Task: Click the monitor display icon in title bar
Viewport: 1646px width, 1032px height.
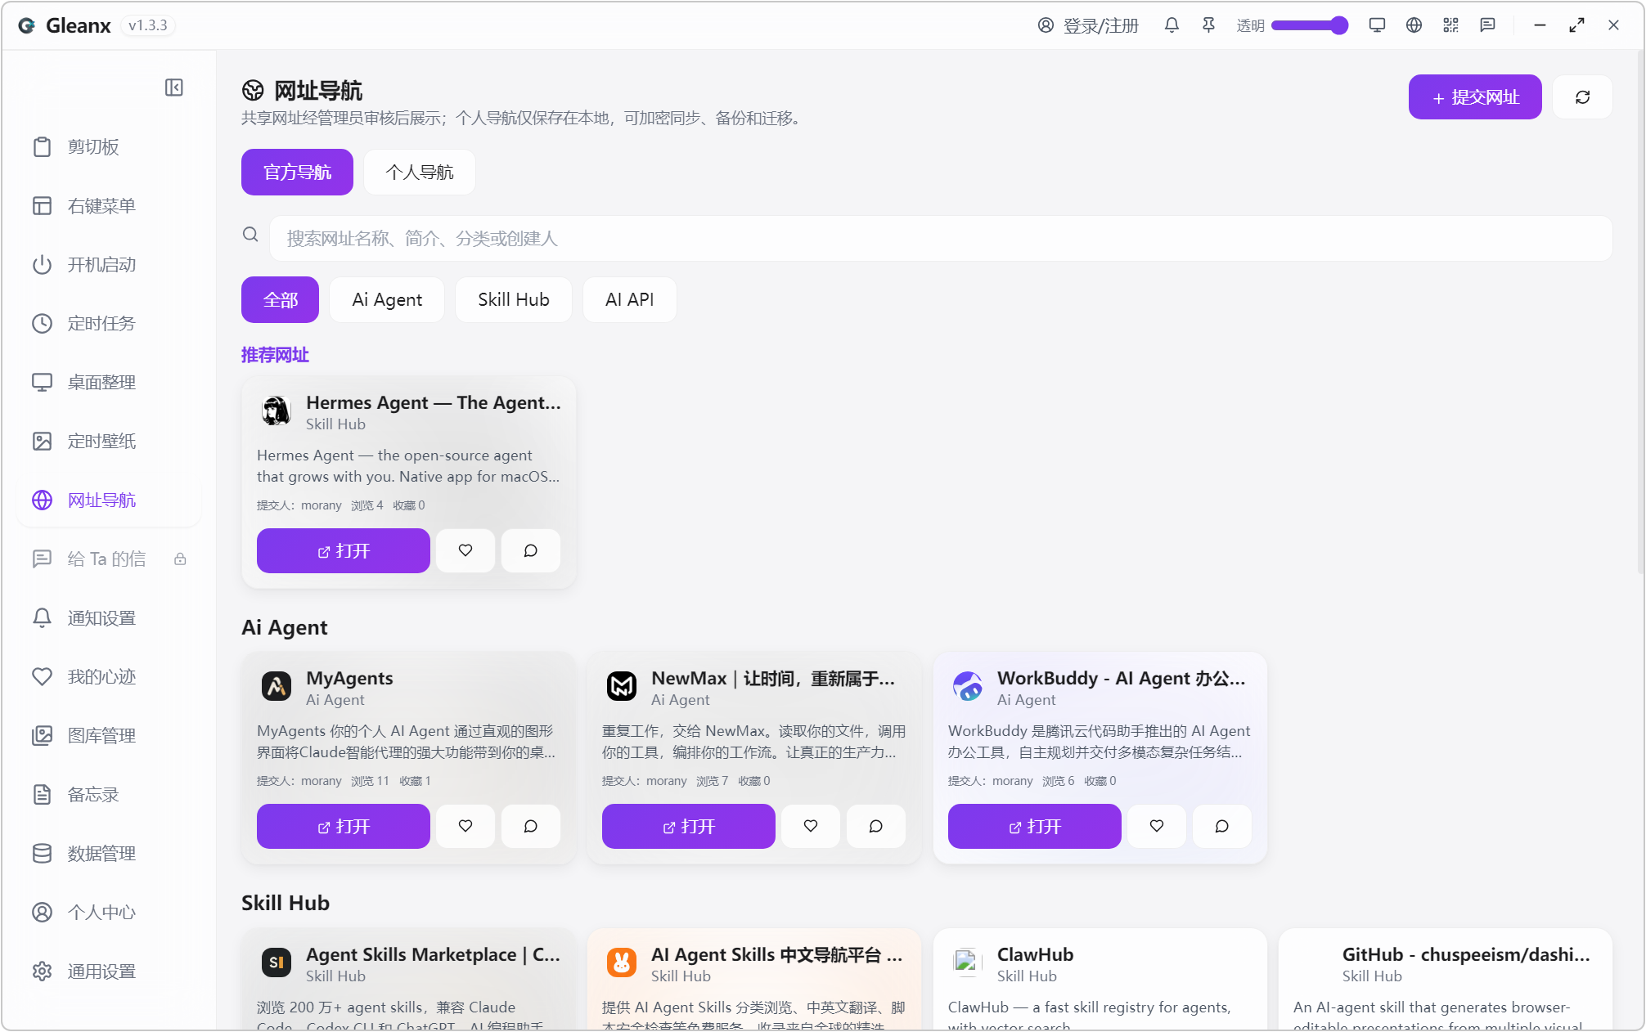Action: tap(1377, 25)
